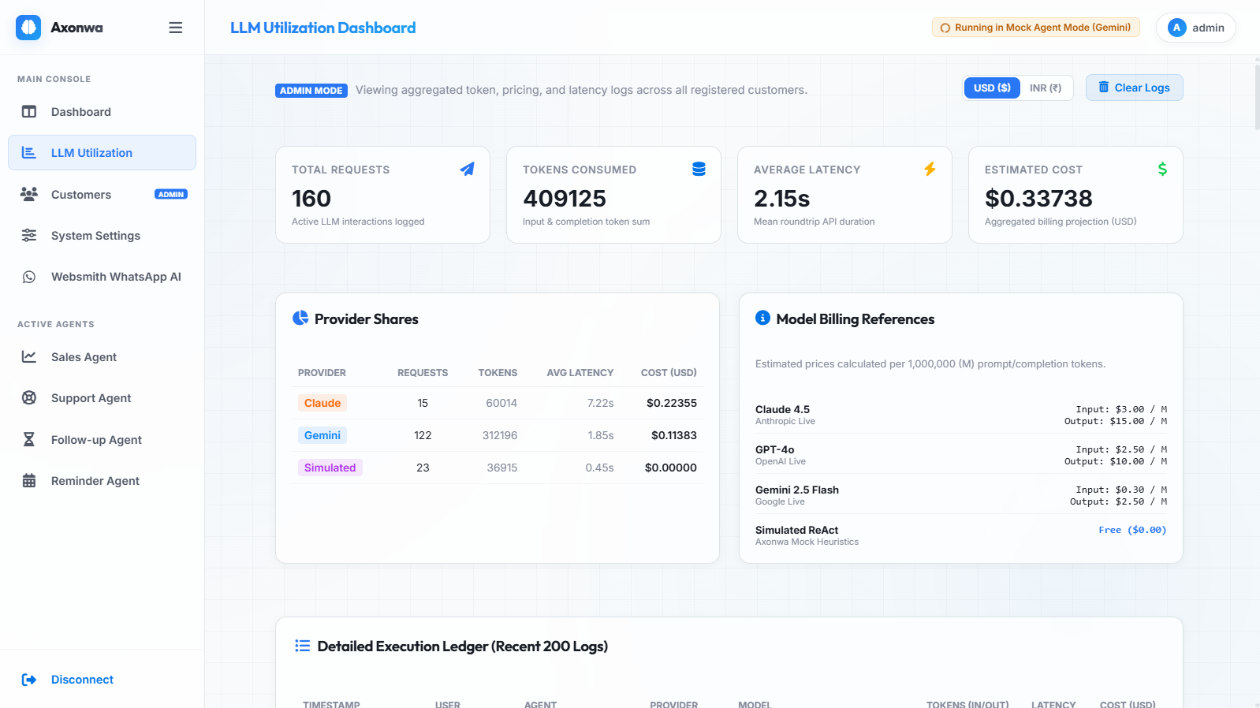Click the Simulated ReAct model name
This screenshot has height=708, width=1260.
[x=796, y=530]
